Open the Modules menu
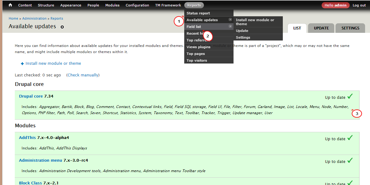The height and width of the screenshot is (185, 370). (x=112, y=5)
